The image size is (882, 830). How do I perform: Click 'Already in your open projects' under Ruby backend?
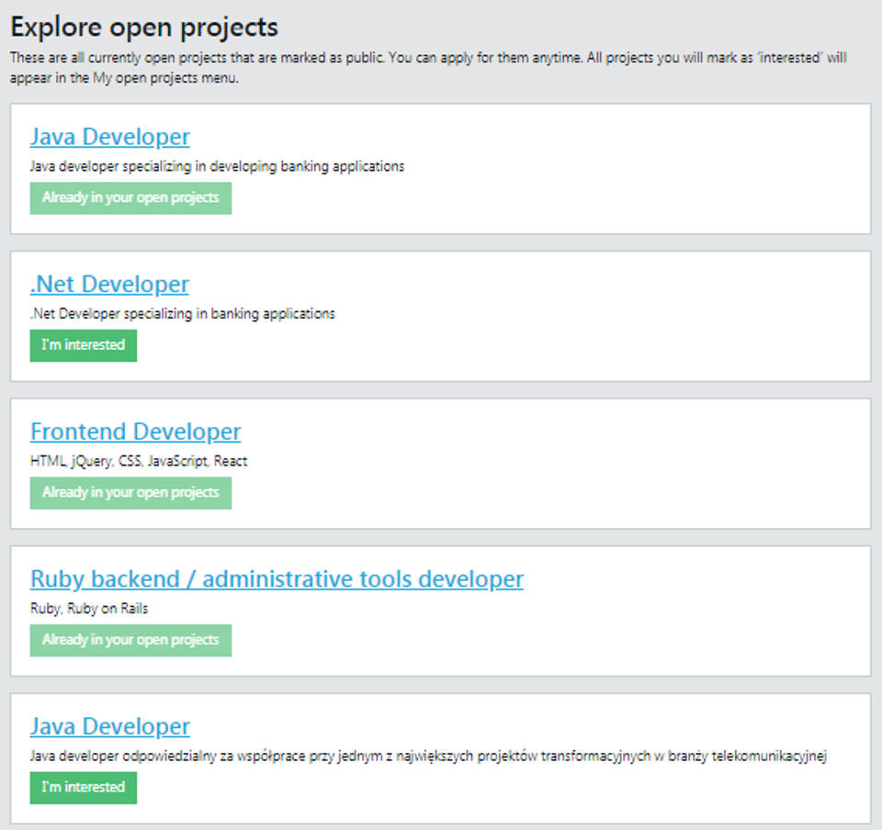(130, 640)
